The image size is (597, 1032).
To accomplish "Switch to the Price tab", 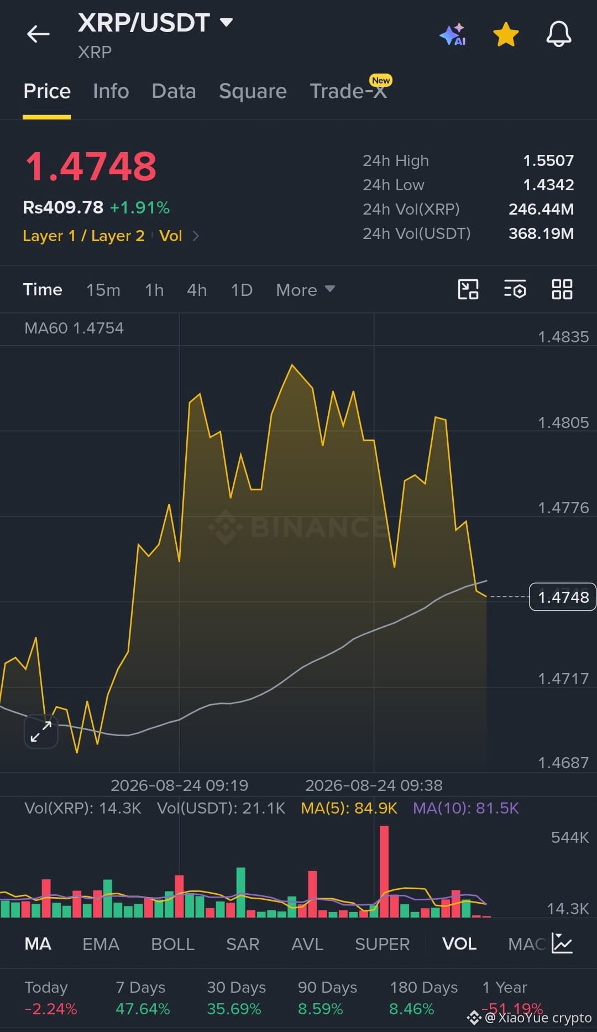I will point(47,91).
